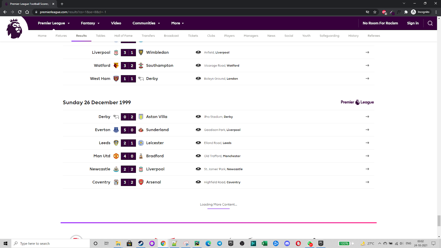441x248 pixels.
Task: Open Chrome tab search dropdown arrow
Action: (404, 4)
